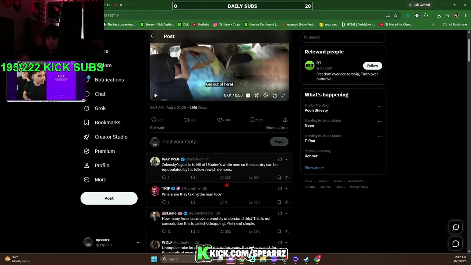Bookmark WarProf's reply

pos(279,177)
